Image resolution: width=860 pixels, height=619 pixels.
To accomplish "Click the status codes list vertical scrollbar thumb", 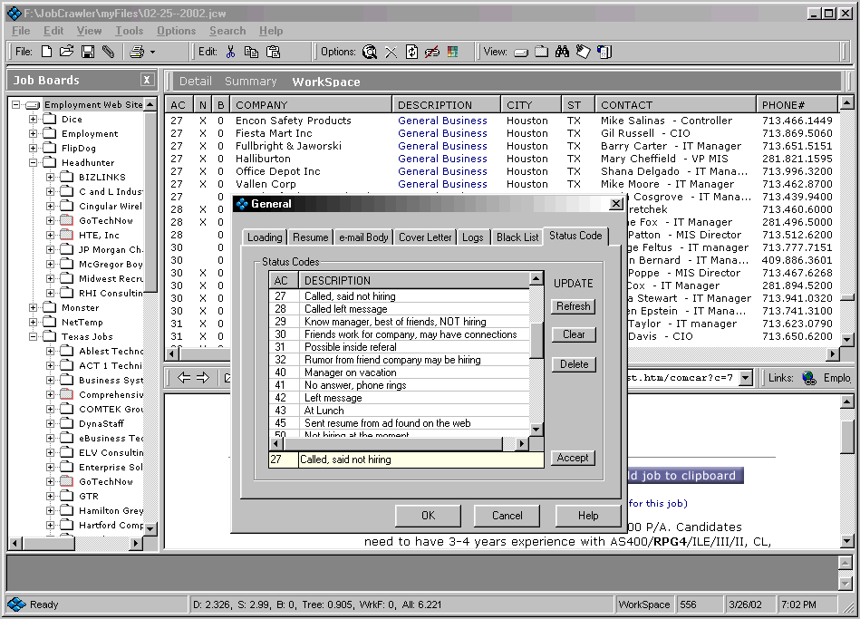I will [536, 340].
